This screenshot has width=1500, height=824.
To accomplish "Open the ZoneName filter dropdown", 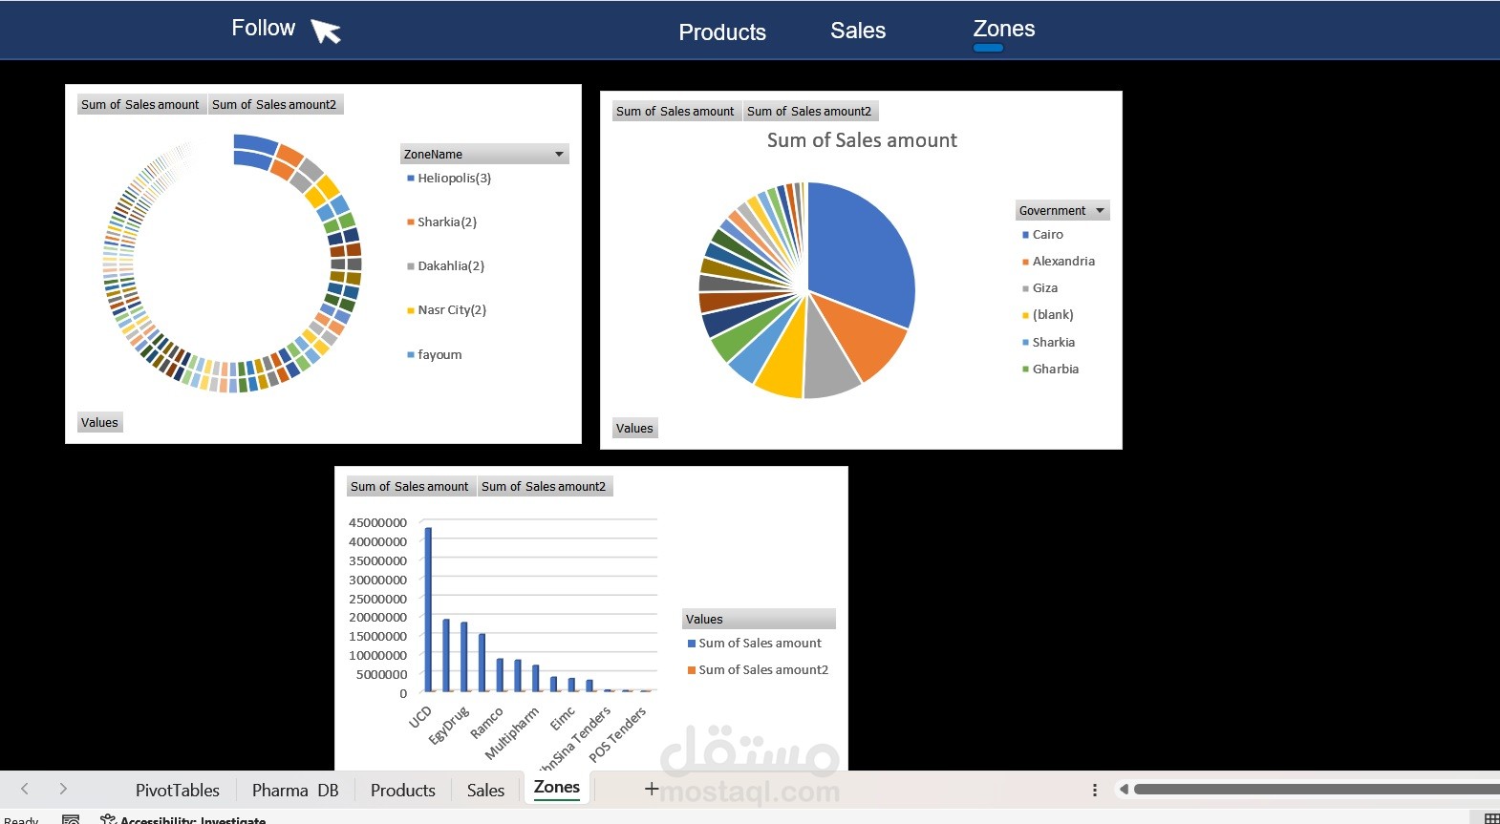I will coord(560,154).
